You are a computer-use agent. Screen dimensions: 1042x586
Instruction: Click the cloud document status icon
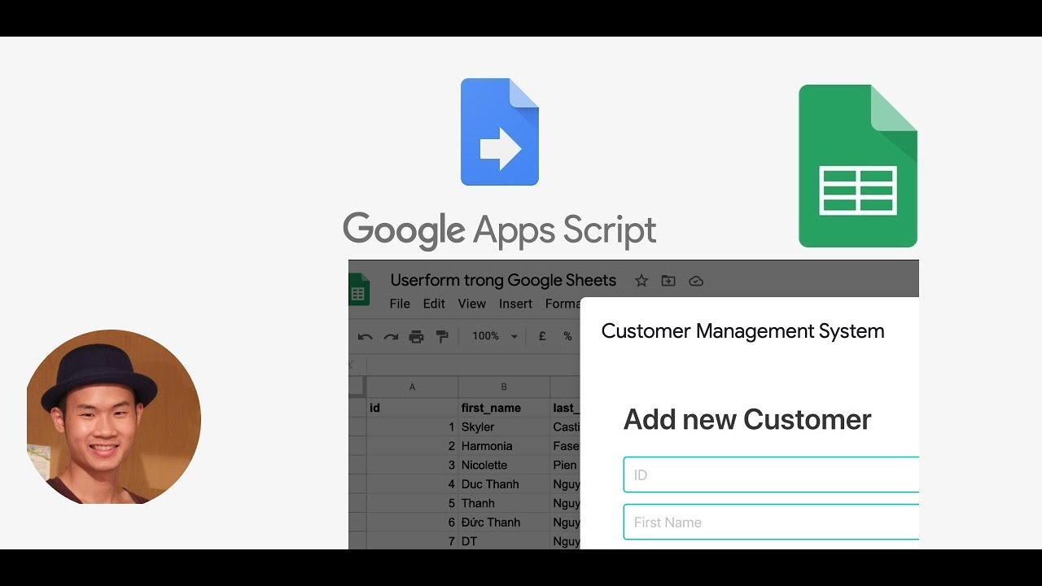click(696, 281)
